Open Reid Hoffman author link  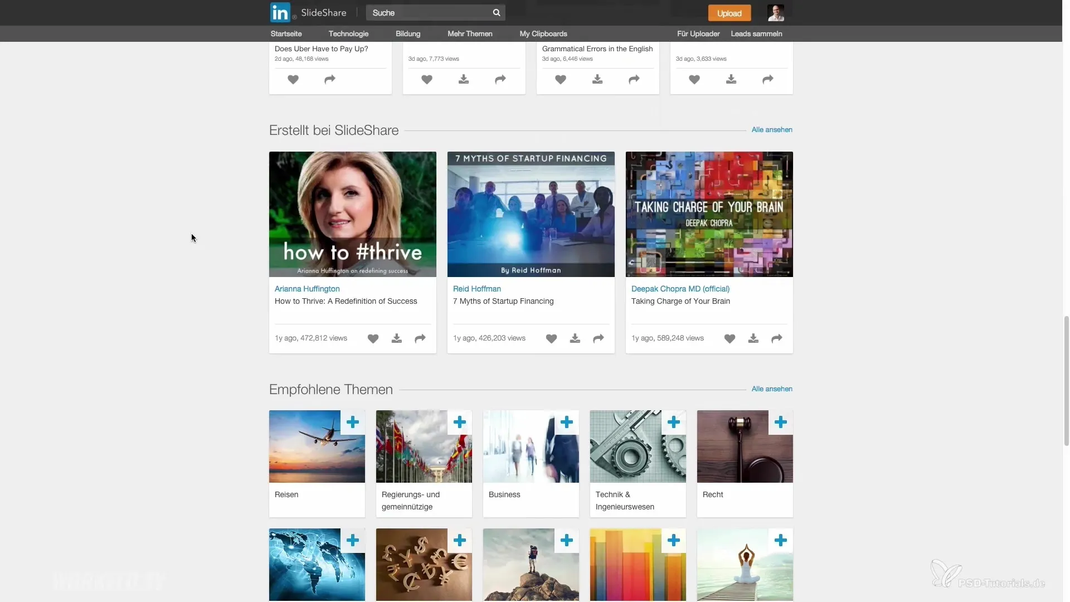click(477, 289)
